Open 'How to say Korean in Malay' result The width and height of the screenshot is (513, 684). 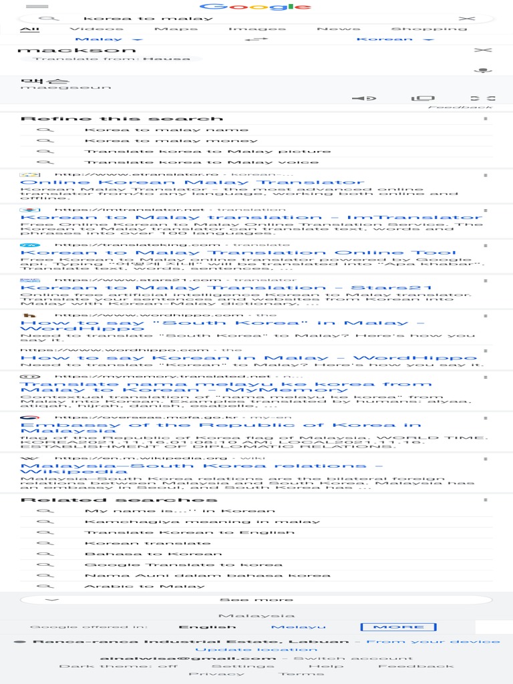click(x=248, y=358)
